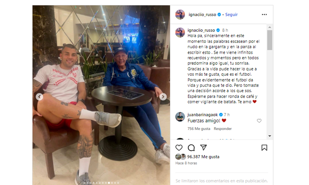Viewport: 309px width, 185px height.
Task: Save post with the bookmark icon
Action: point(264,148)
